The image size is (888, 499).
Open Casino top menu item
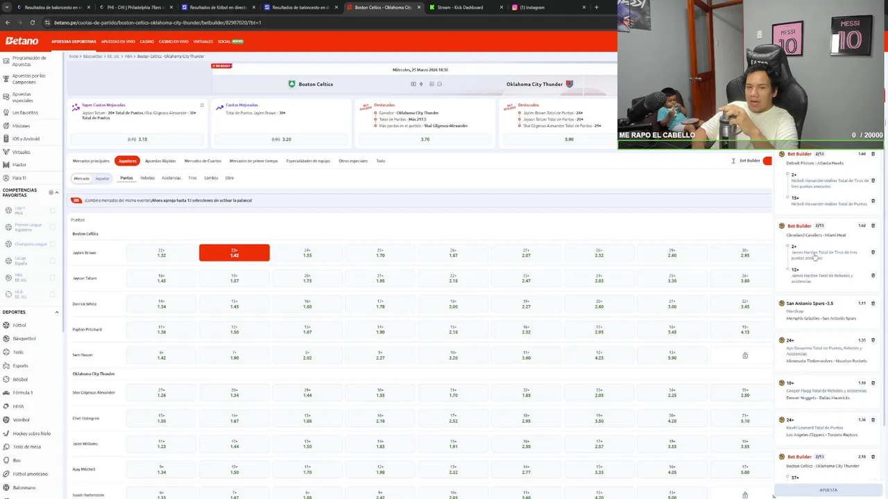pyautogui.click(x=147, y=42)
